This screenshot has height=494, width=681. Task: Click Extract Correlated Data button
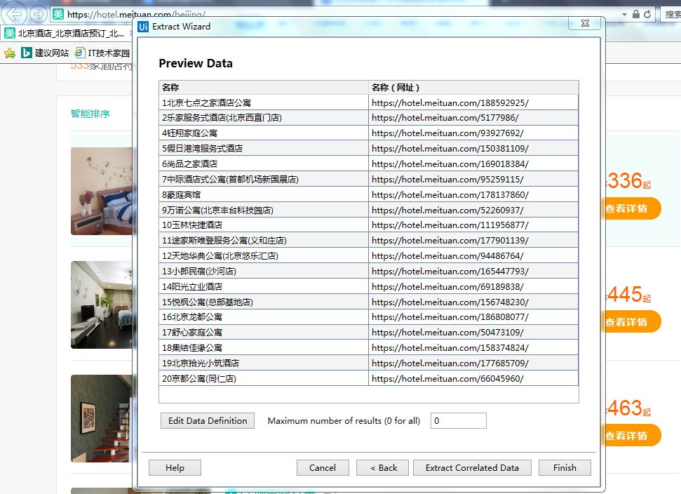(472, 467)
